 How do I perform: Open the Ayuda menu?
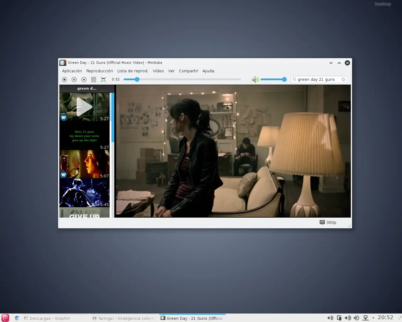coord(208,71)
